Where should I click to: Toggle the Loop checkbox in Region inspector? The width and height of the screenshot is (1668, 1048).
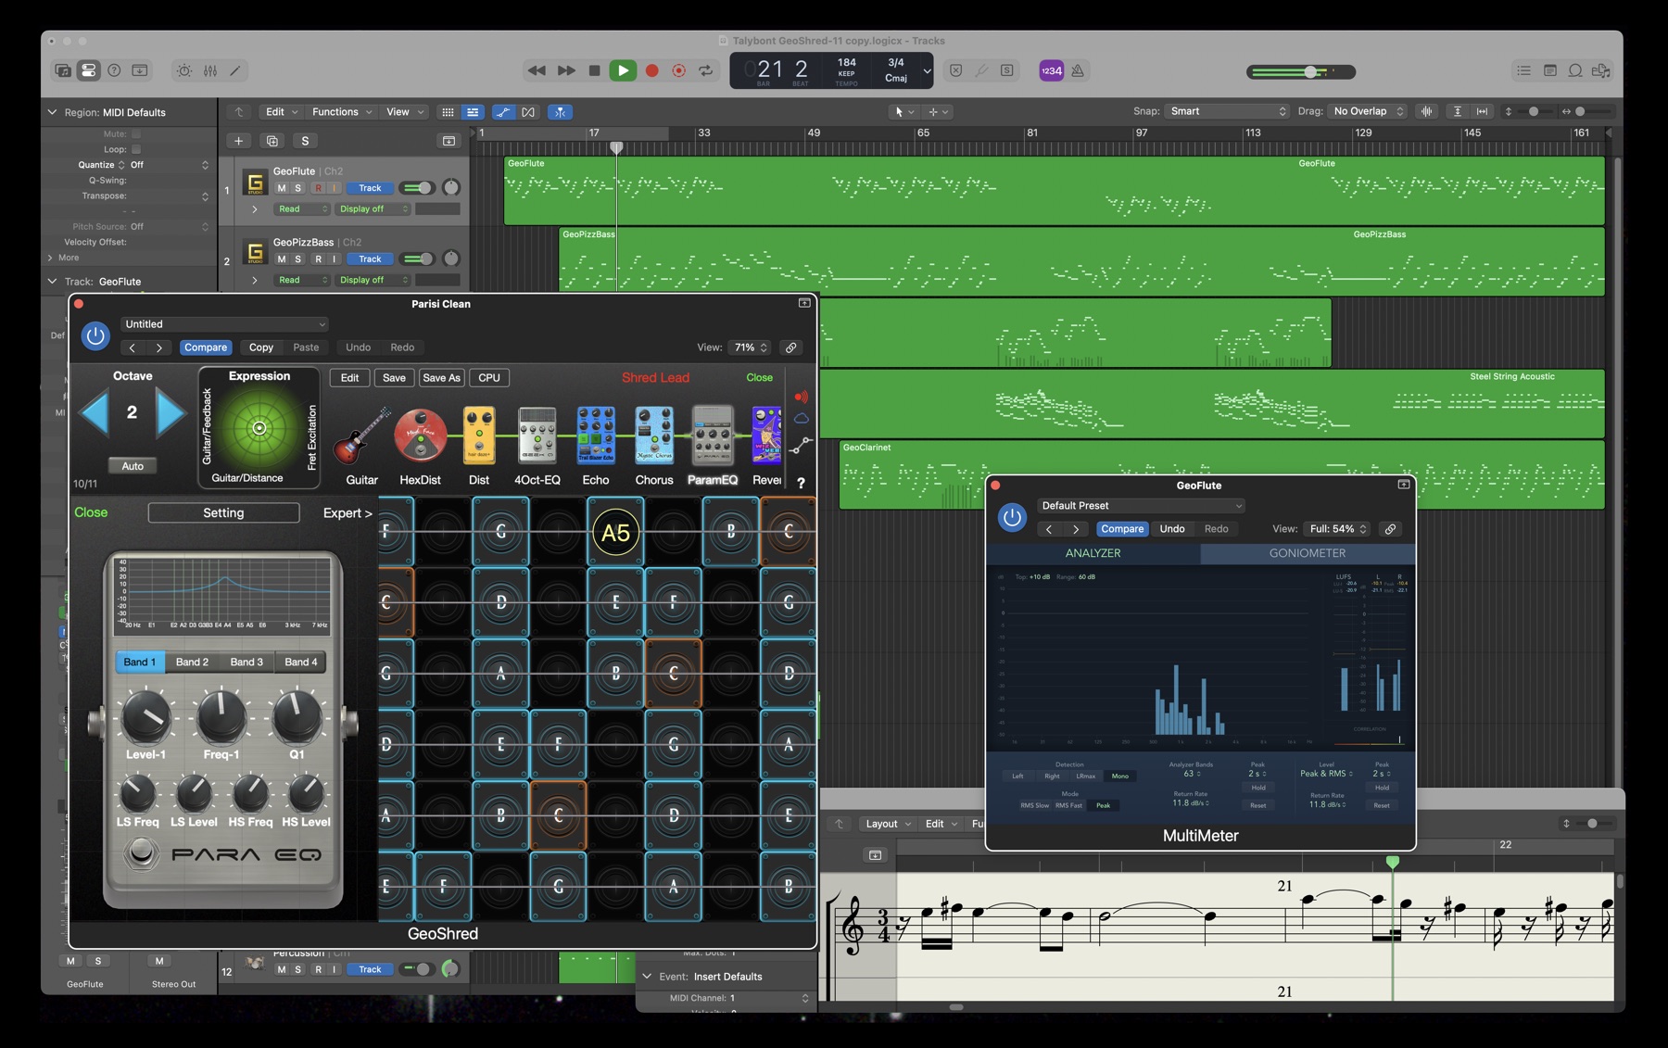[136, 149]
